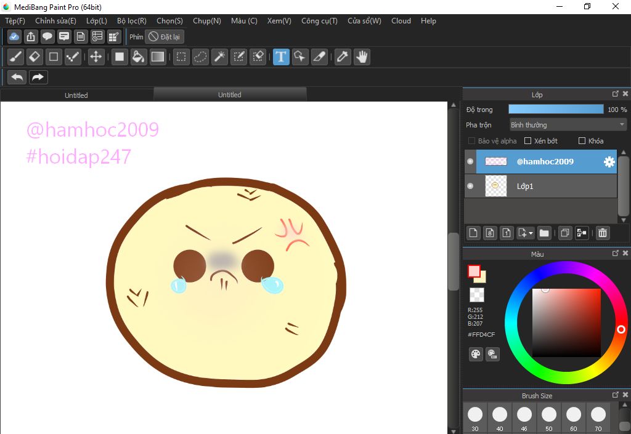Open the cloud save icon

[x=14, y=36]
